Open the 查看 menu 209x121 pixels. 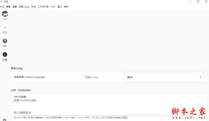[x=15, y=7]
